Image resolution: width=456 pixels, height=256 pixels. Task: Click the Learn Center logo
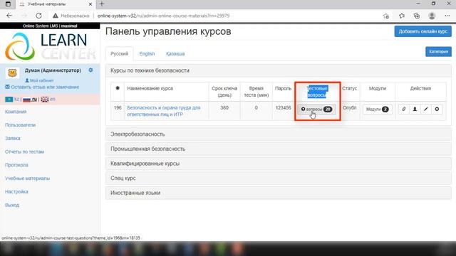pos(50,46)
